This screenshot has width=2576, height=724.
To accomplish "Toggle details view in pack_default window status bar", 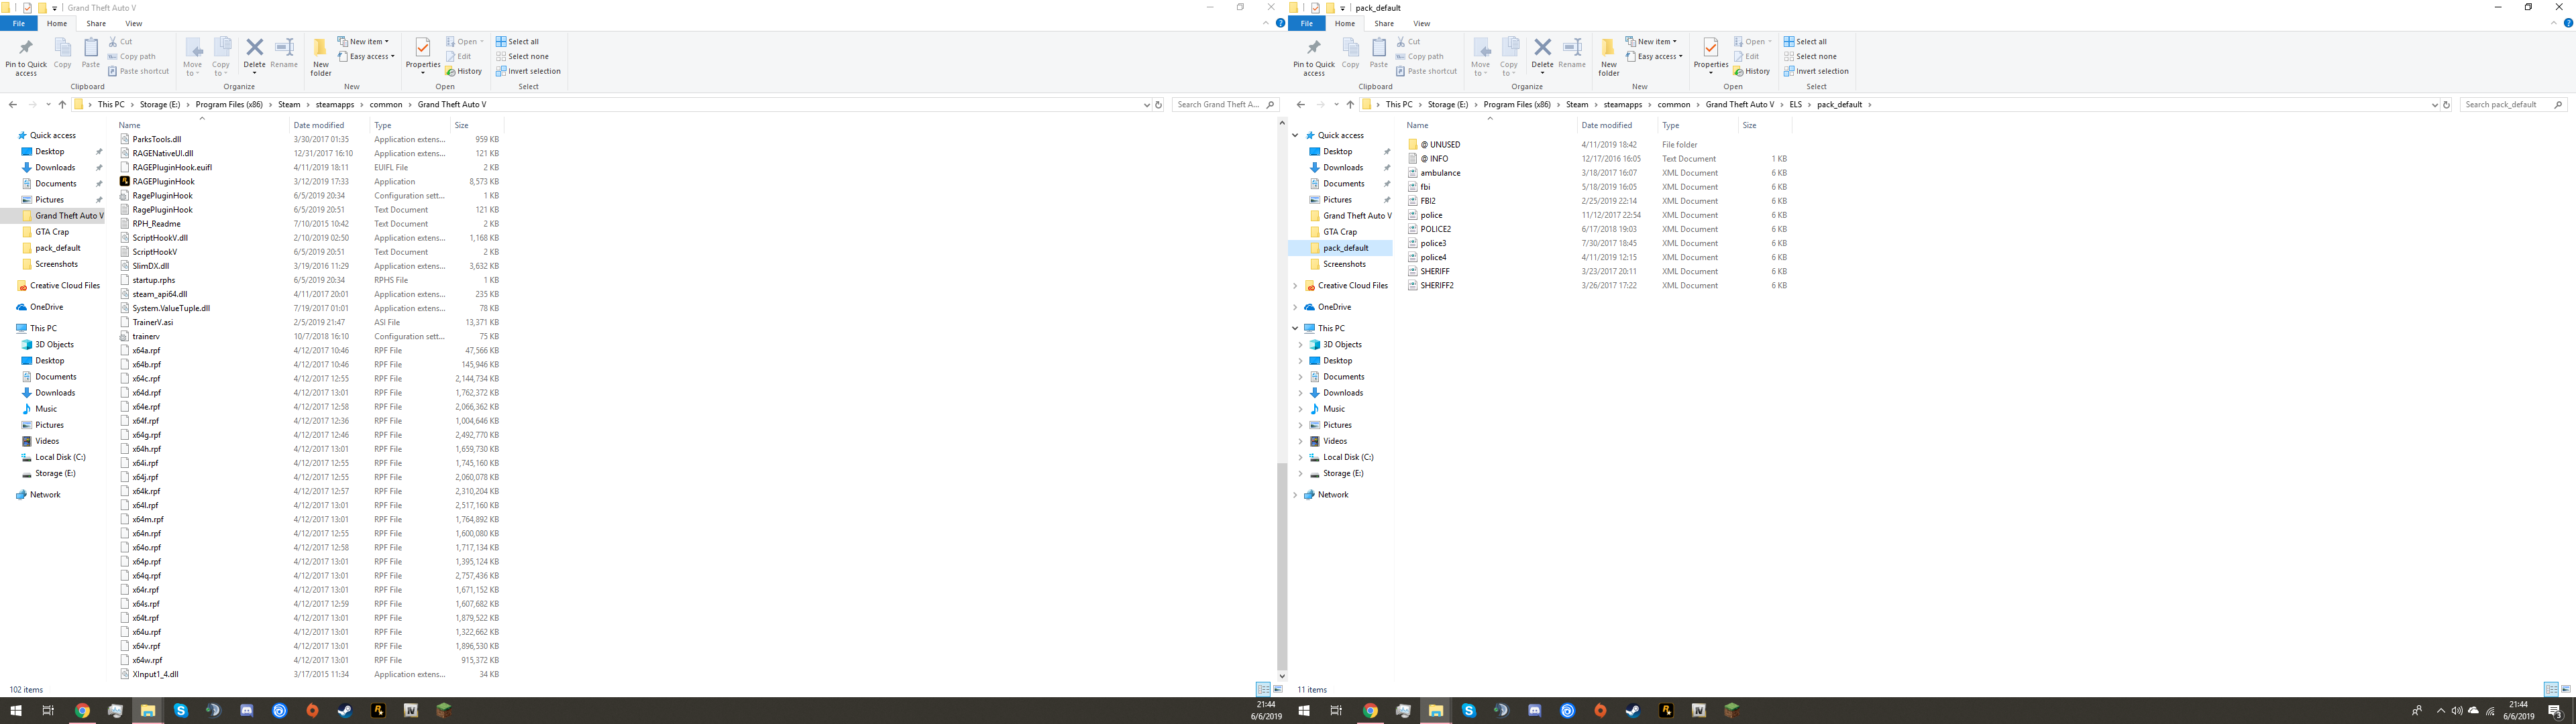I will pos(2550,689).
